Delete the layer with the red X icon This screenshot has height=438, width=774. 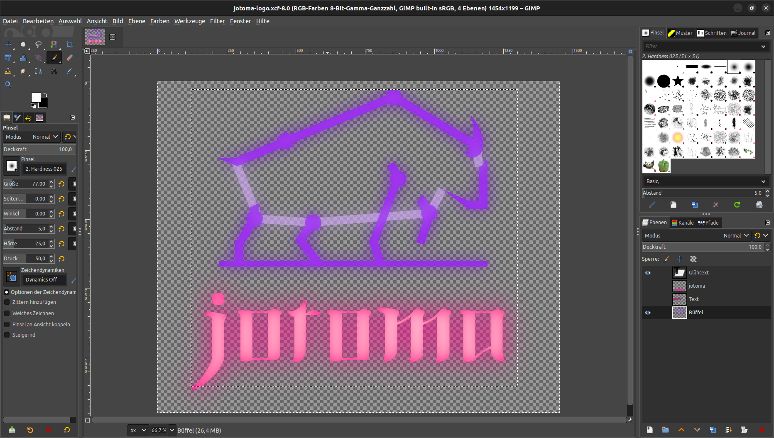point(761,430)
